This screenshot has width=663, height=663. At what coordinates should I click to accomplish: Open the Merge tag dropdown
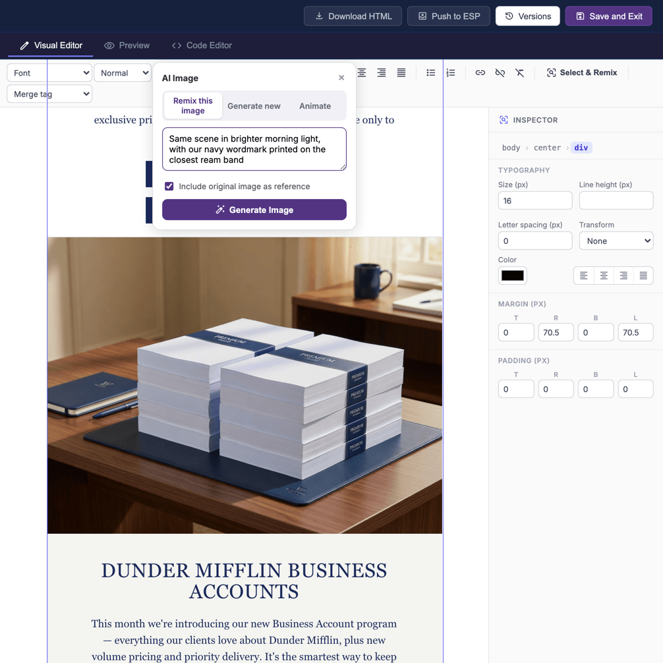pyautogui.click(x=49, y=94)
